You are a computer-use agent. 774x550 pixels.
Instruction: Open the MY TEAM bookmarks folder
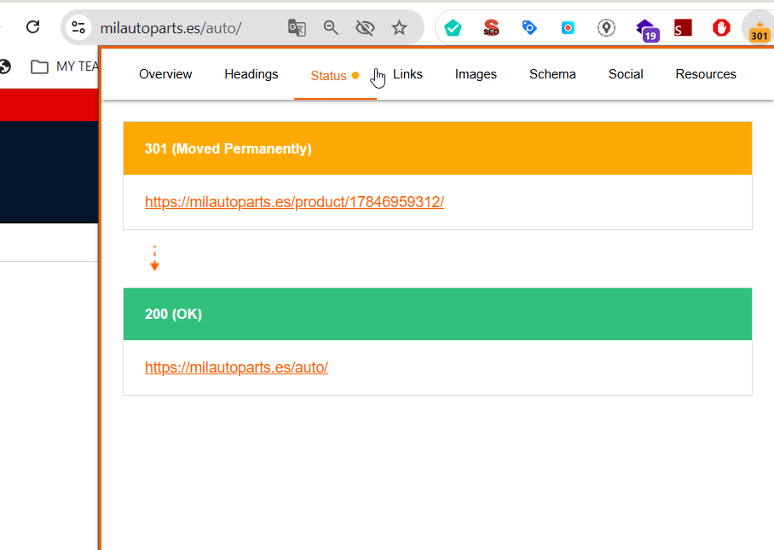64,67
